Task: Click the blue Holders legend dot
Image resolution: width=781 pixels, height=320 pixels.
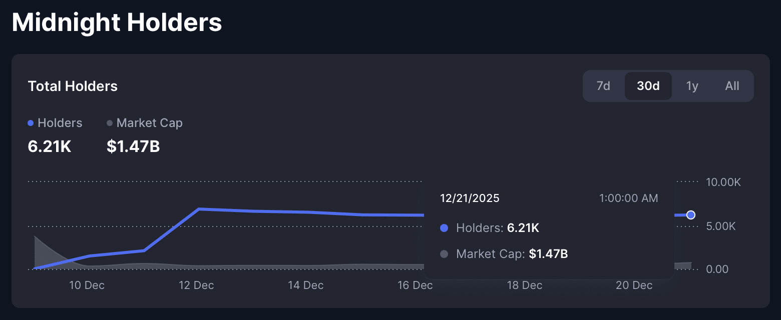Action: click(31, 122)
